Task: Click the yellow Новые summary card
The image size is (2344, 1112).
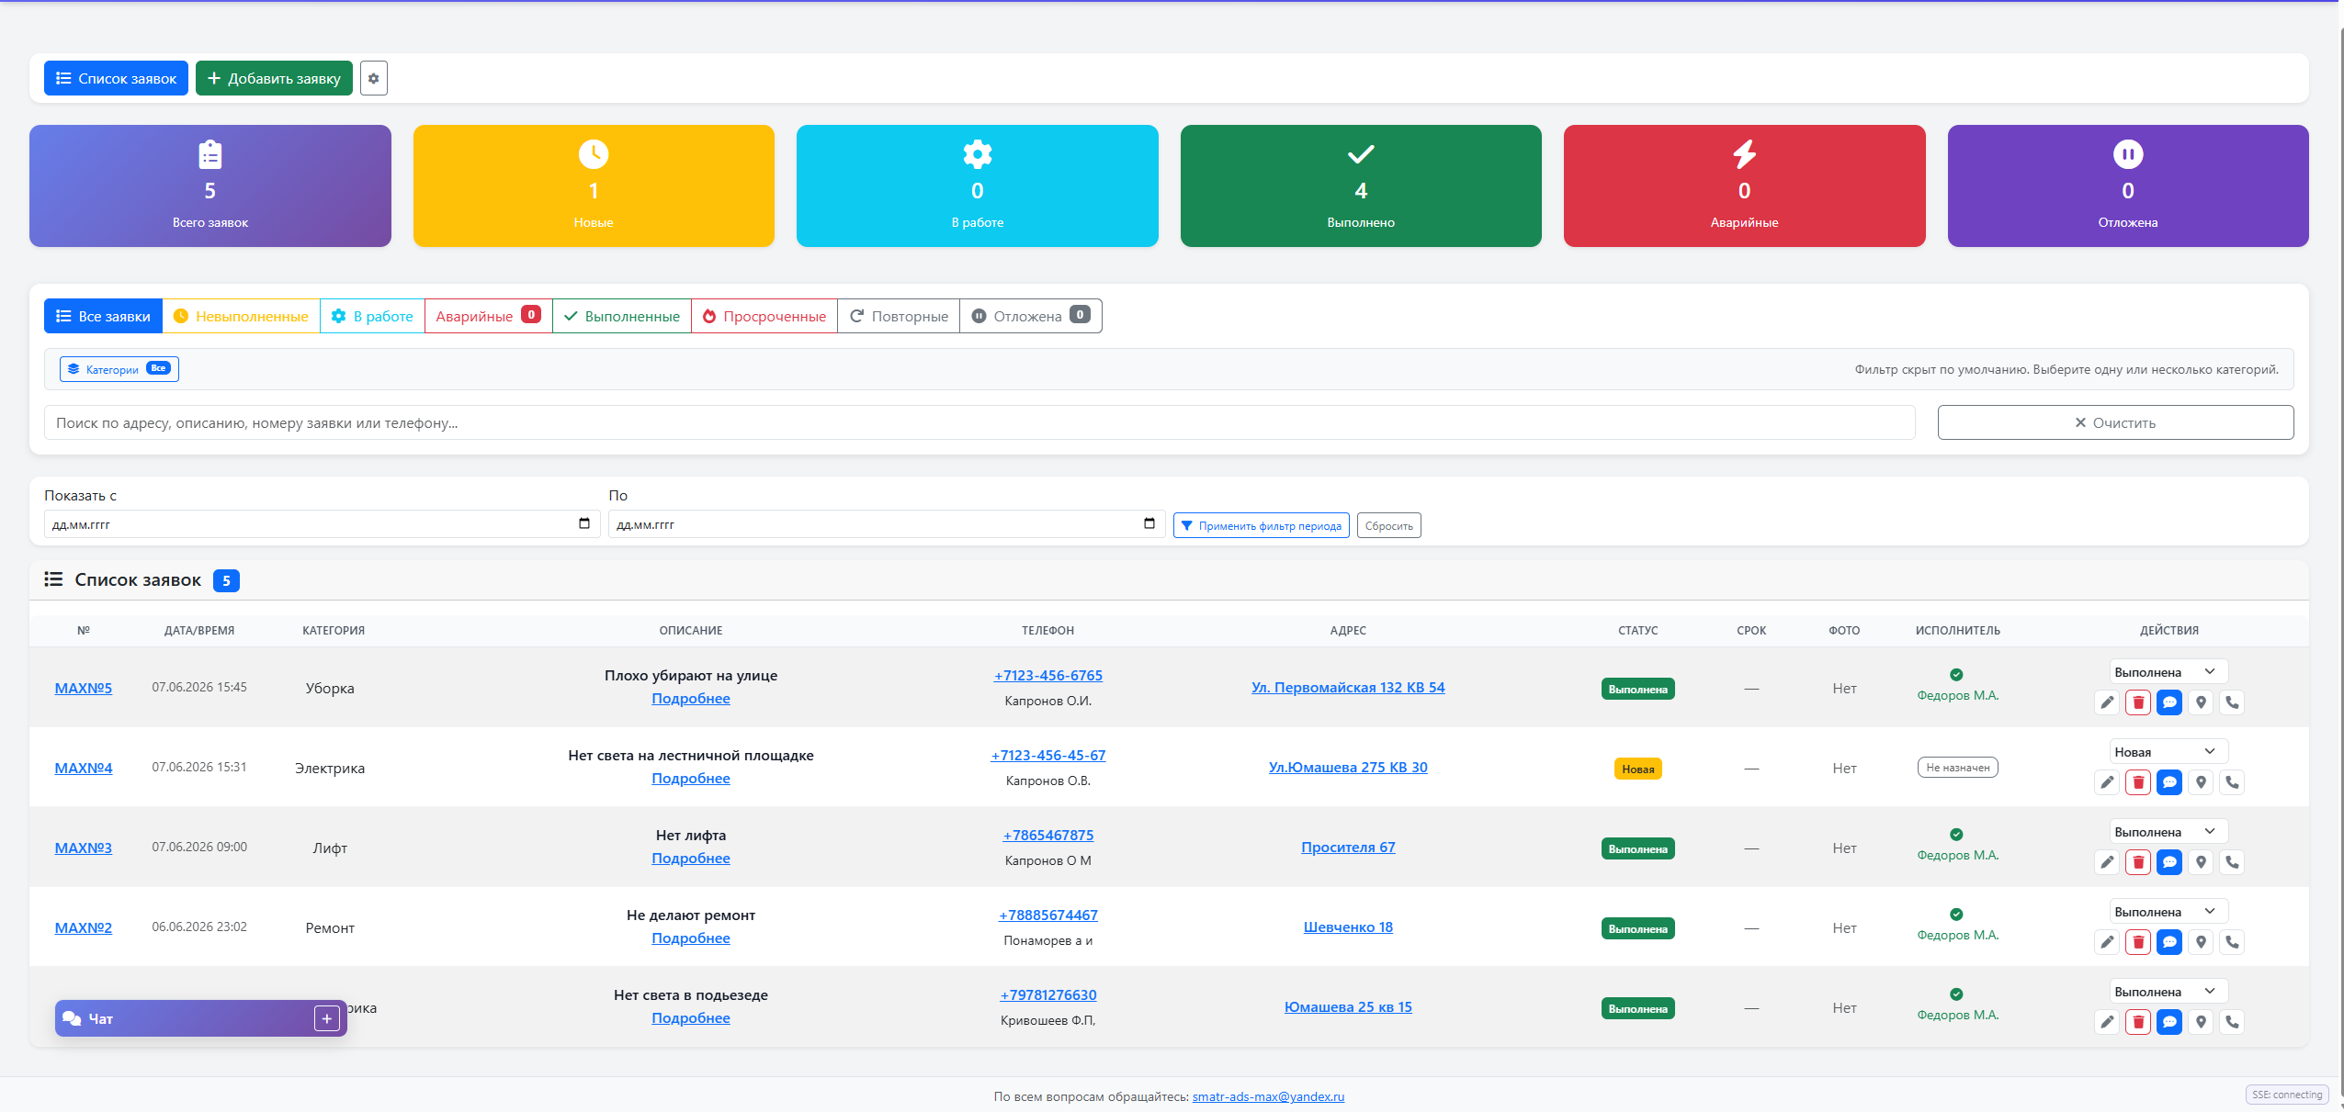Action: pos(594,185)
